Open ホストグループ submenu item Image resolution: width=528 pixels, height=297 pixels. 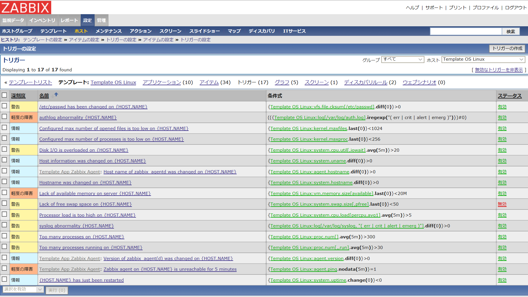point(17,31)
